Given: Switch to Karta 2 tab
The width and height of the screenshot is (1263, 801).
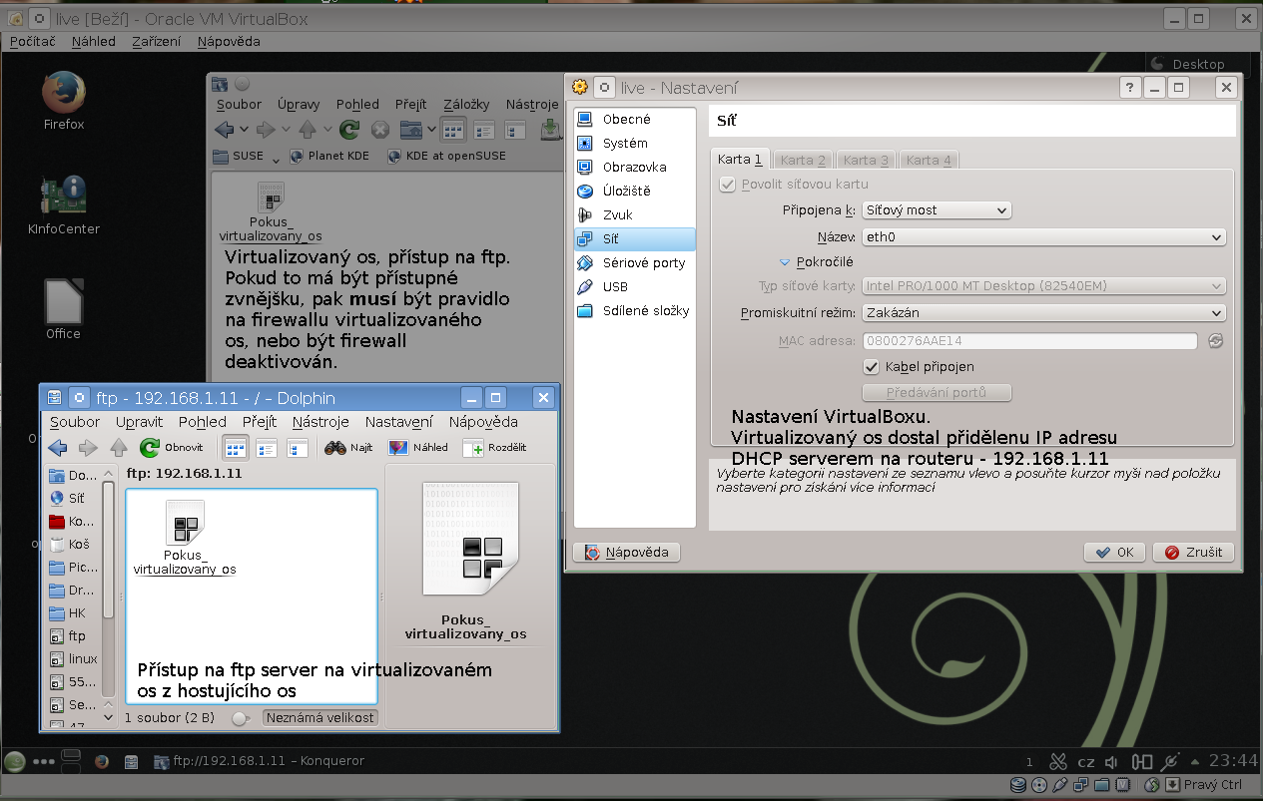Looking at the screenshot, I should [x=803, y=160].
